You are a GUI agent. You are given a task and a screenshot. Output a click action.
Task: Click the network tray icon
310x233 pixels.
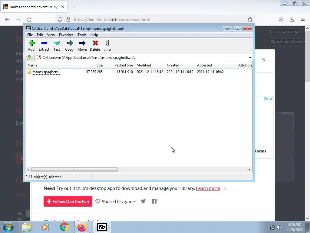272,227
